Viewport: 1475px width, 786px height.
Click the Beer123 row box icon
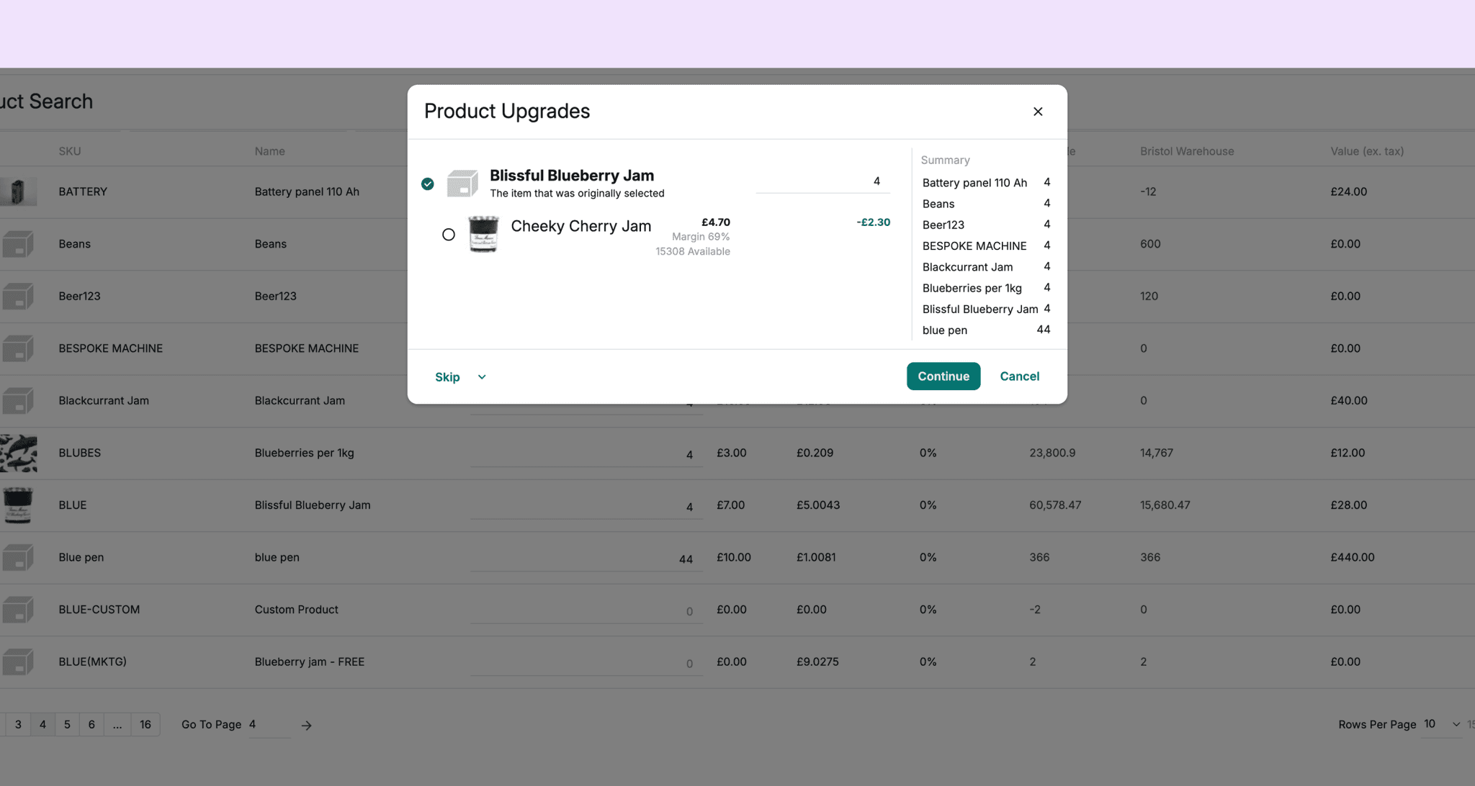(x=18, y=297)
